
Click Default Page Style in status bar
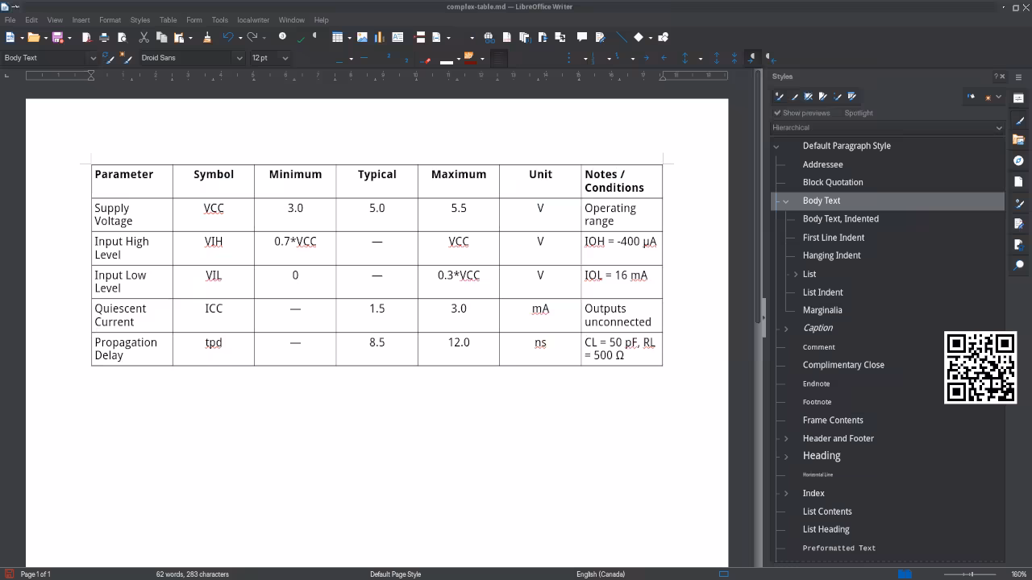tap(395, 574)
